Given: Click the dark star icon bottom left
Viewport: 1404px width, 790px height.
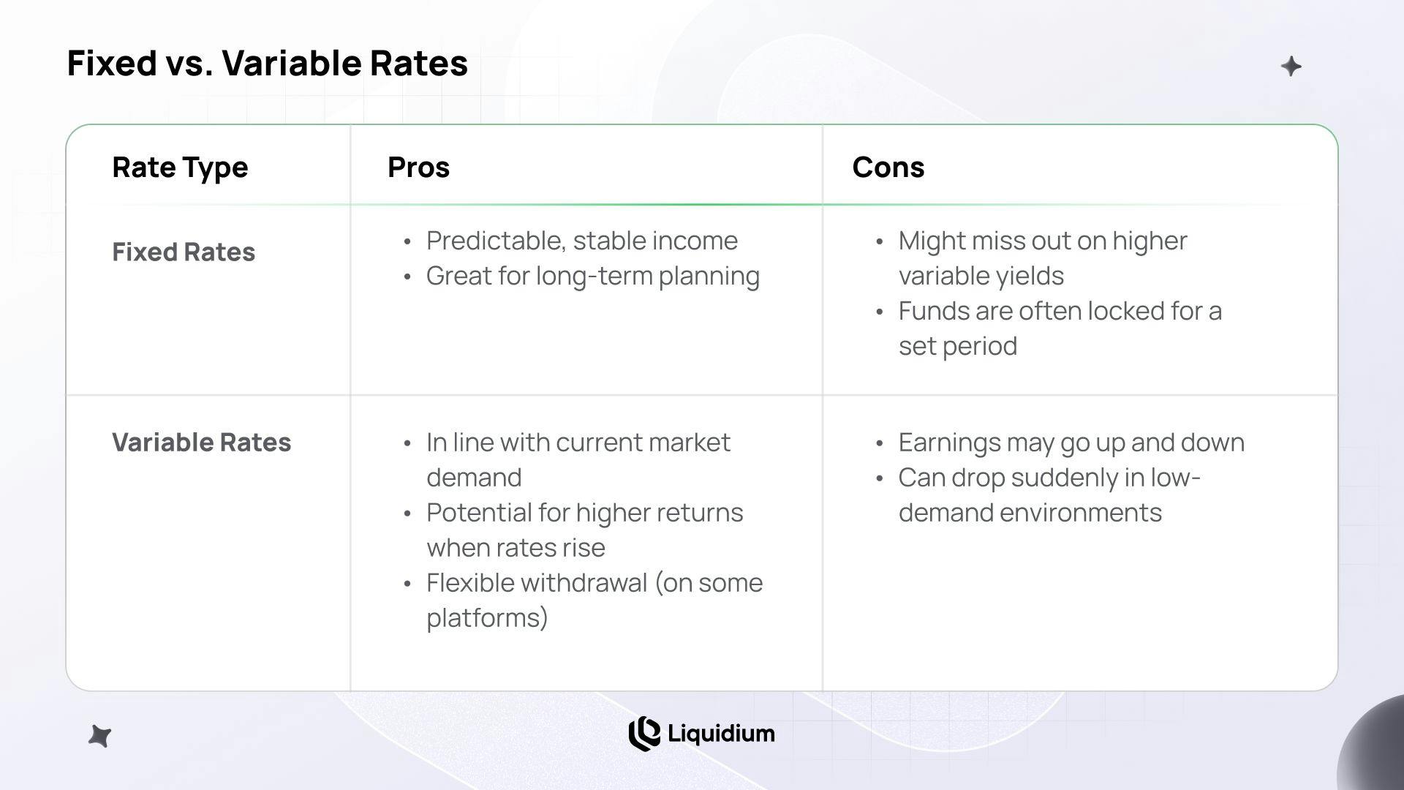Looking at the screenshot, I should [x=99, y=736].
